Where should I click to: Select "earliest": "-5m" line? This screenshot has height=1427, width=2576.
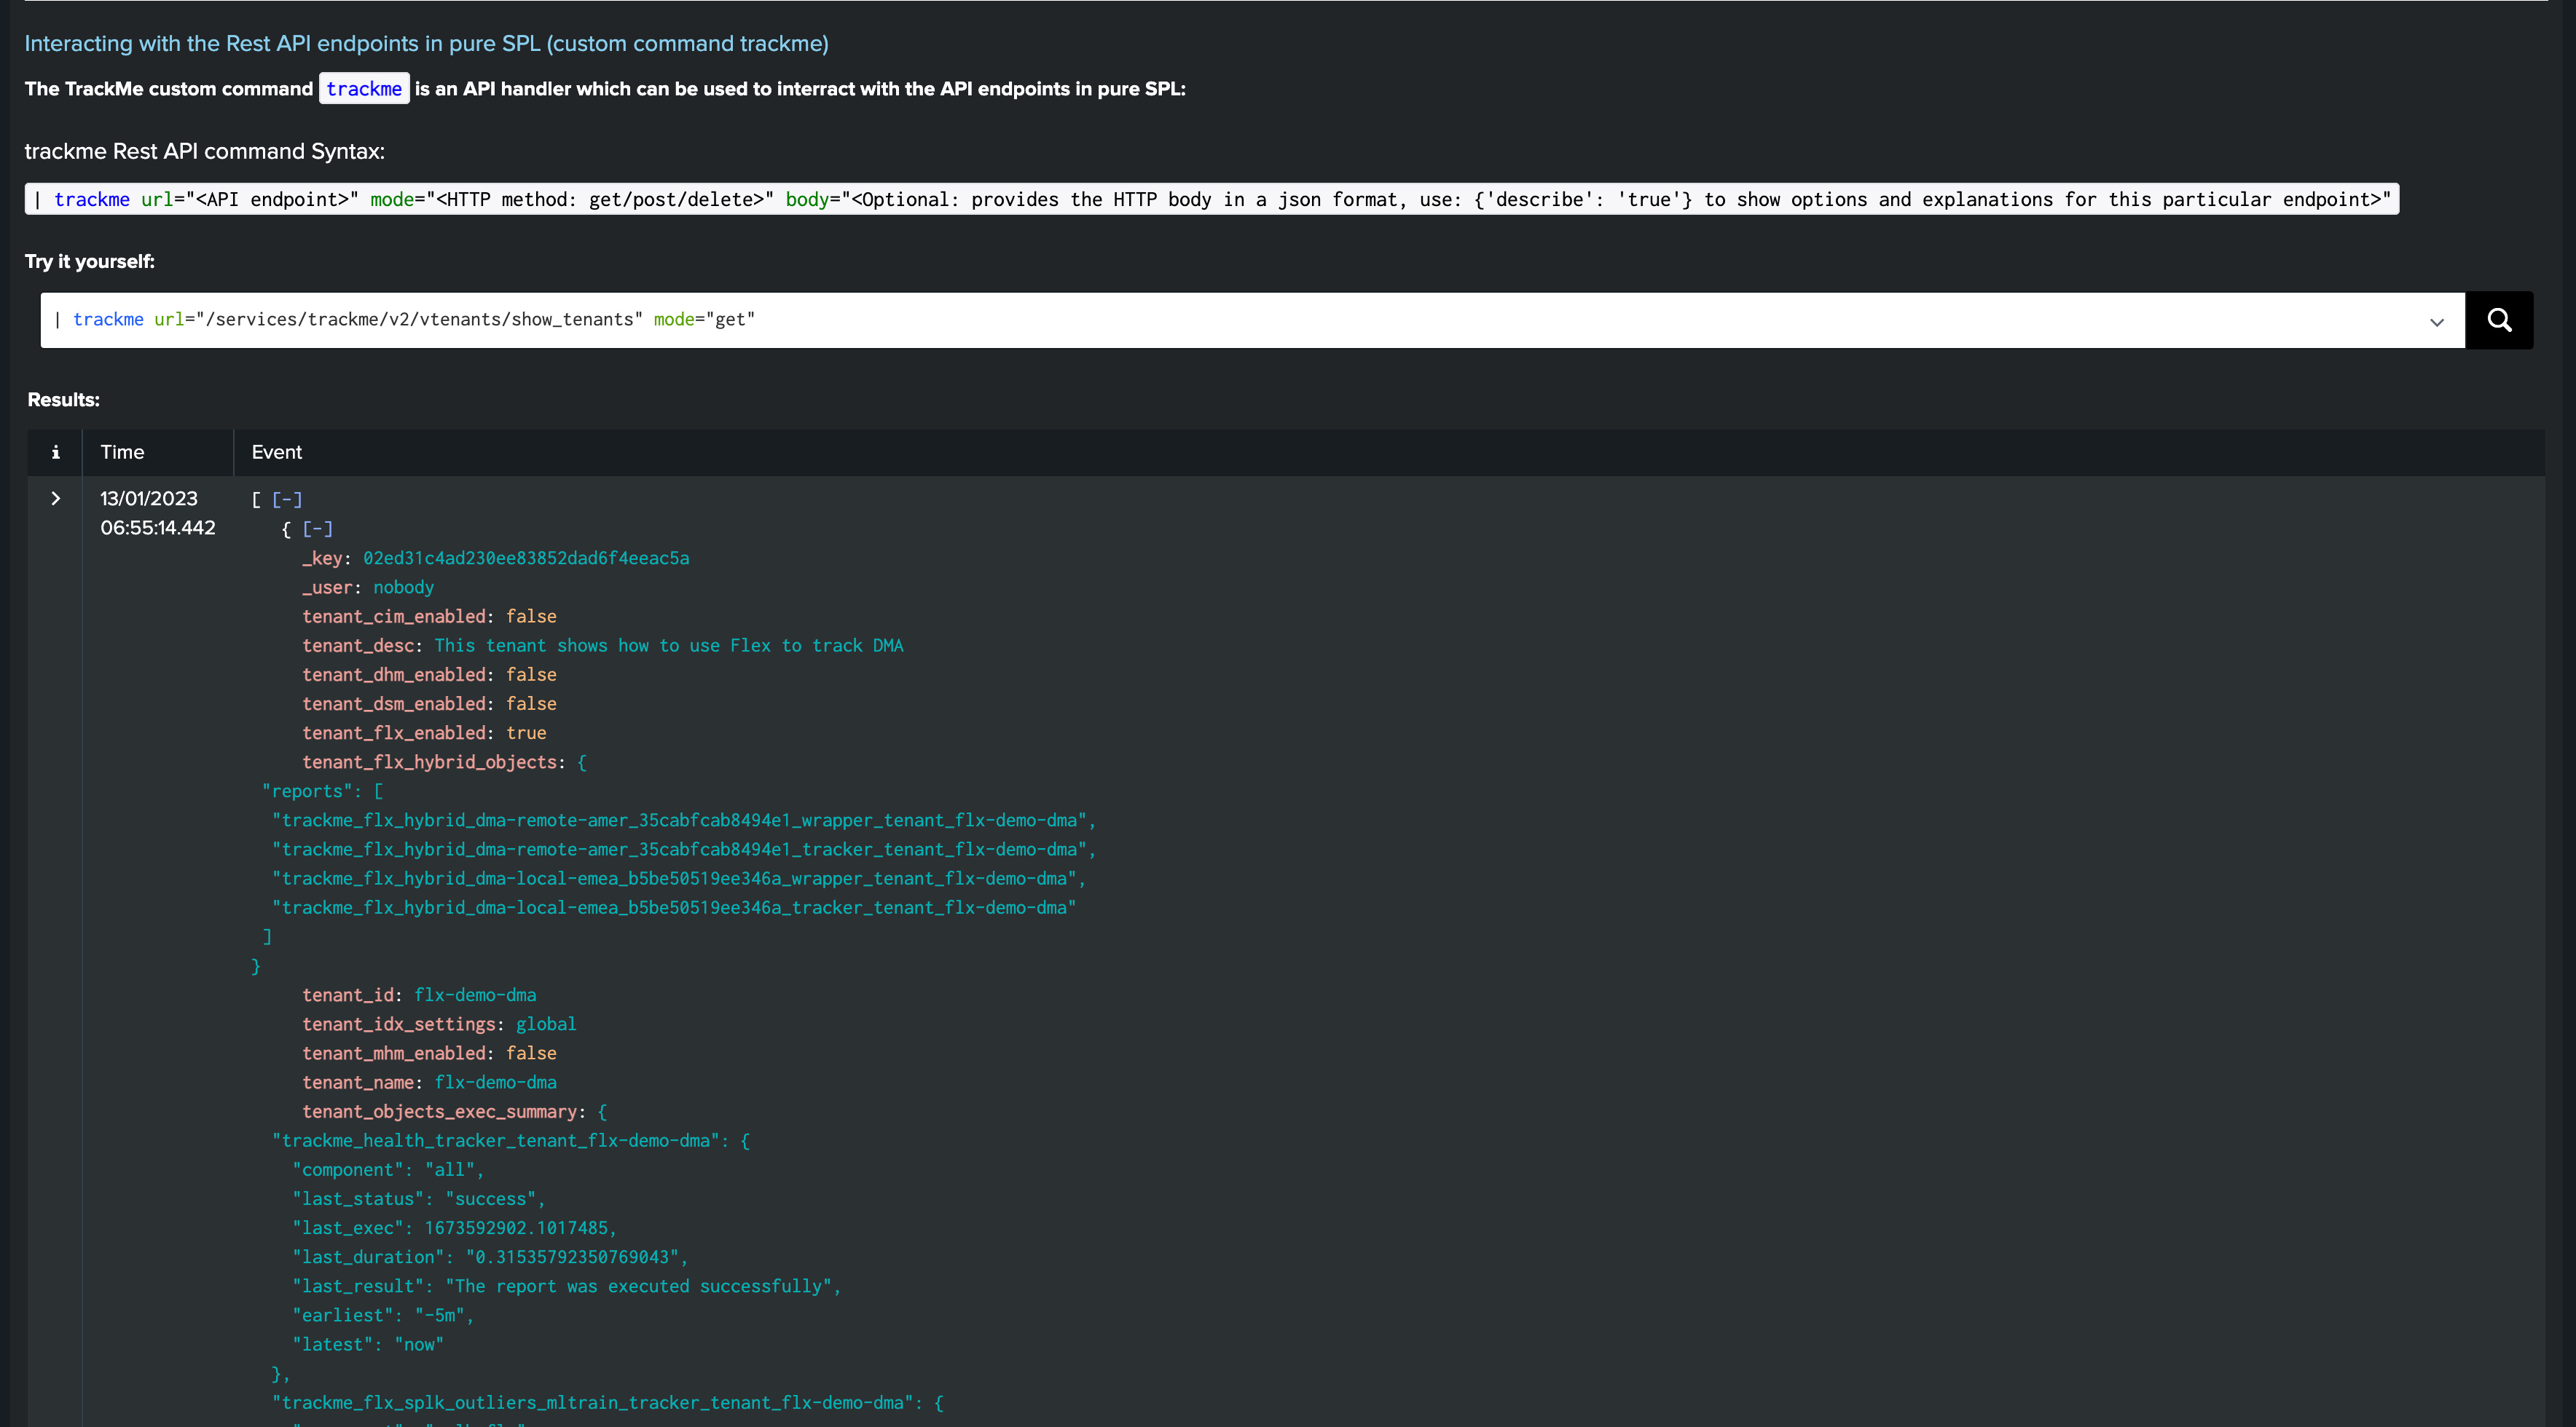pyautogui.click(x=383, y=1316)
